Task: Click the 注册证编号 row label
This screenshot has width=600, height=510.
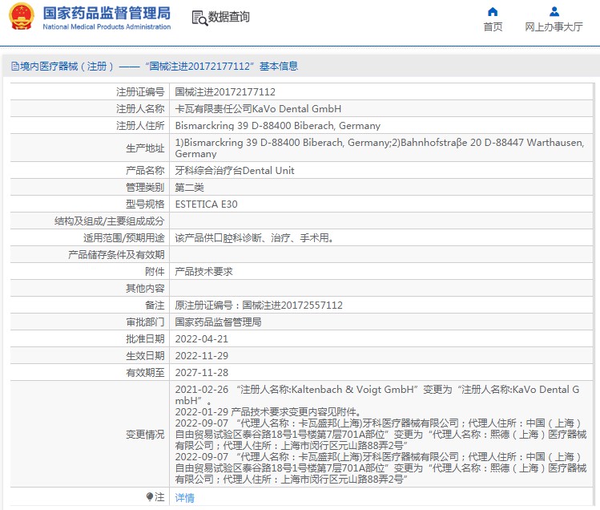Action: [x=140, y=92]
